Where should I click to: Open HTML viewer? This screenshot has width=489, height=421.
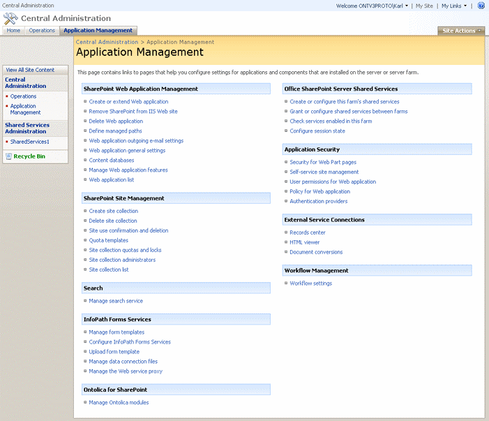tap(305, 242)
